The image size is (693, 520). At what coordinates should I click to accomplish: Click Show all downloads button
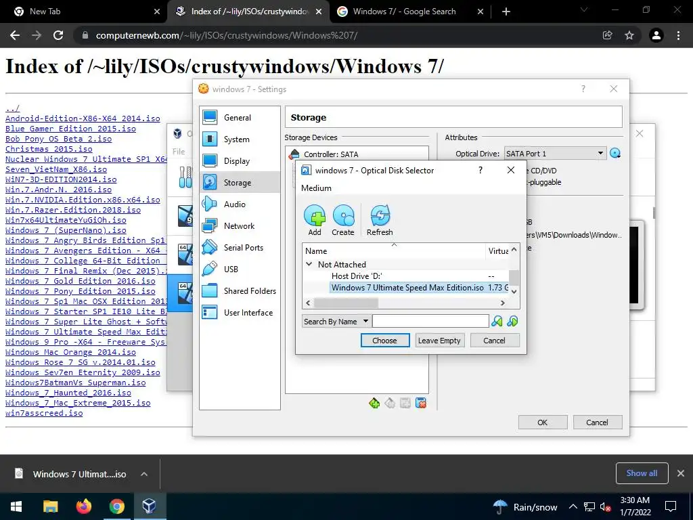pos(642,473)
